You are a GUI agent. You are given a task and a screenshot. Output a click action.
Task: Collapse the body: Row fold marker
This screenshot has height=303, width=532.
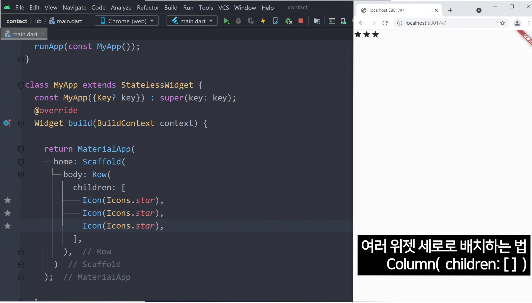(x=21, y=175)
